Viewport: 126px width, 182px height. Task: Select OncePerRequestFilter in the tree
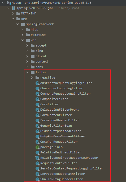[x=59, y=142]
